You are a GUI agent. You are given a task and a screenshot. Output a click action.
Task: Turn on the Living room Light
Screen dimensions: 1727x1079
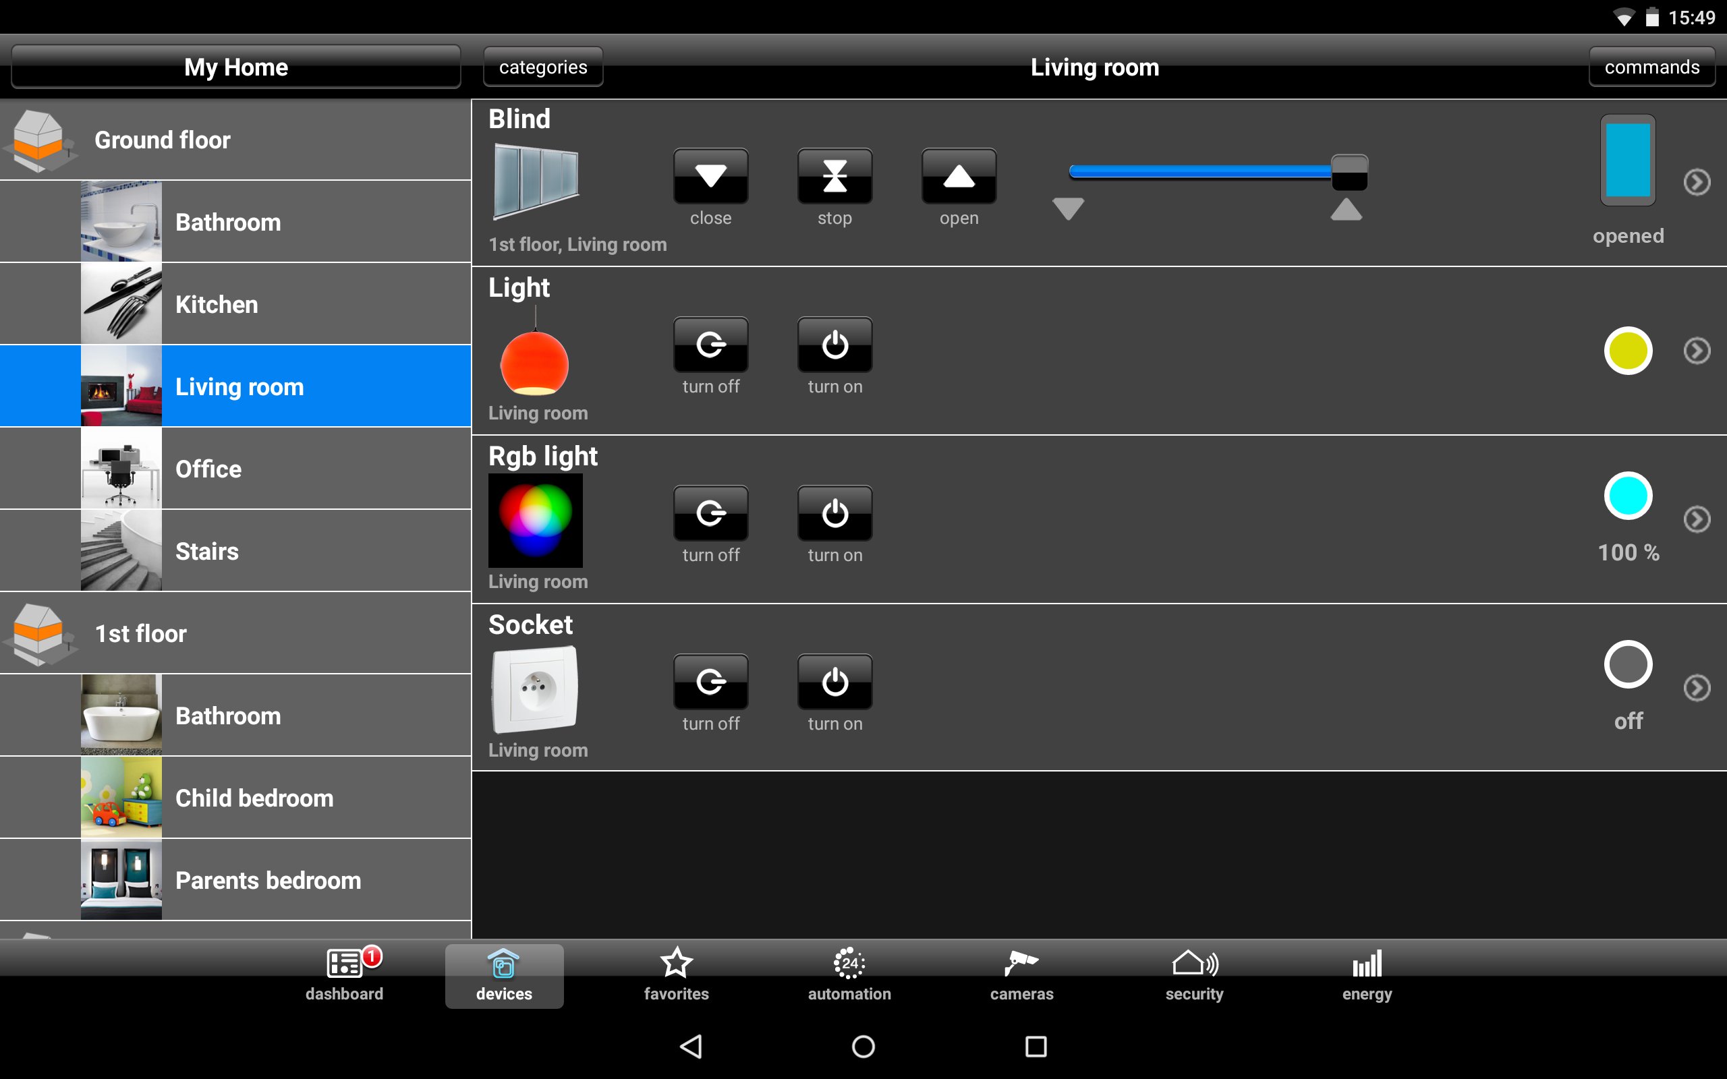(834, 346)
